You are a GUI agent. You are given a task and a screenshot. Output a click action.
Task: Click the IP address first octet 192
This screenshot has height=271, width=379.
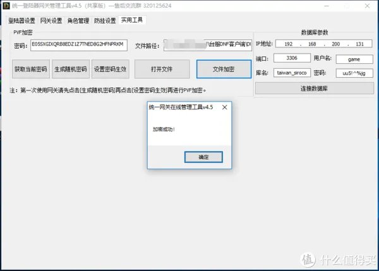click(289, 44)
